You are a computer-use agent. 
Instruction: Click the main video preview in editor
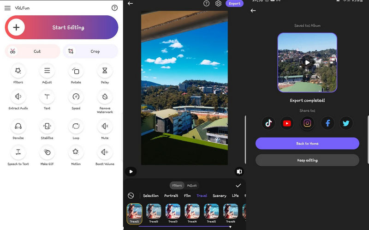tap(184, 88)
